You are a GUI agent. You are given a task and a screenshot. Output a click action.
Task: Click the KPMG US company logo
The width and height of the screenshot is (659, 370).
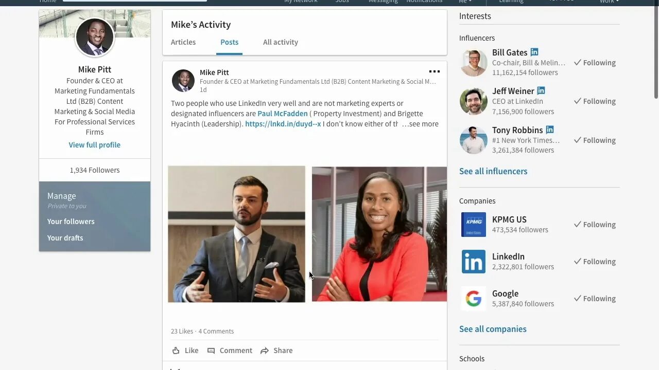pyautogui.click(x=474, y=225)
